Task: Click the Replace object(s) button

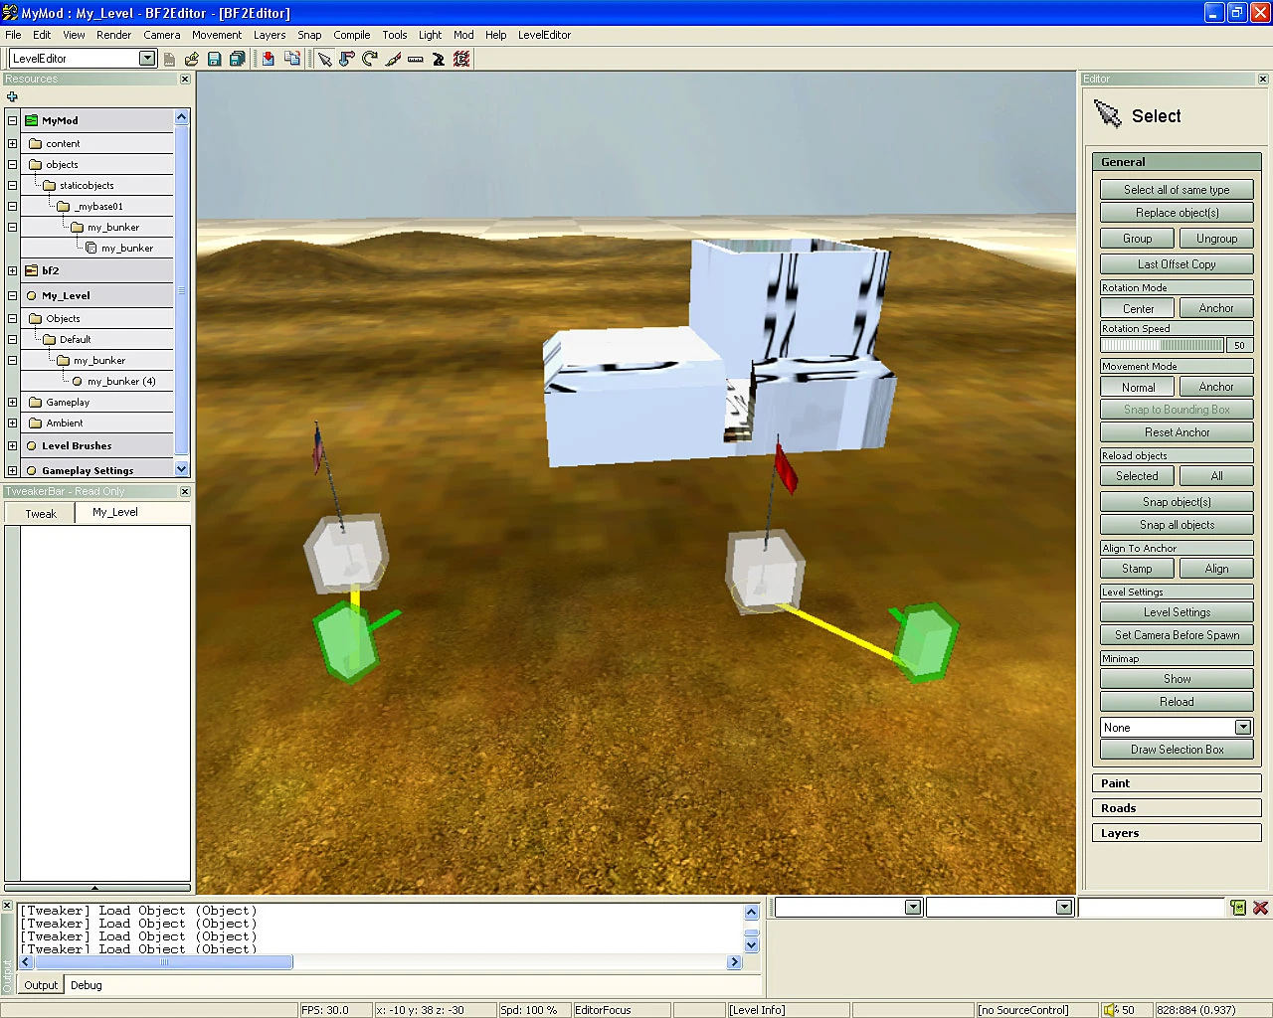Action: (1177, 213)
